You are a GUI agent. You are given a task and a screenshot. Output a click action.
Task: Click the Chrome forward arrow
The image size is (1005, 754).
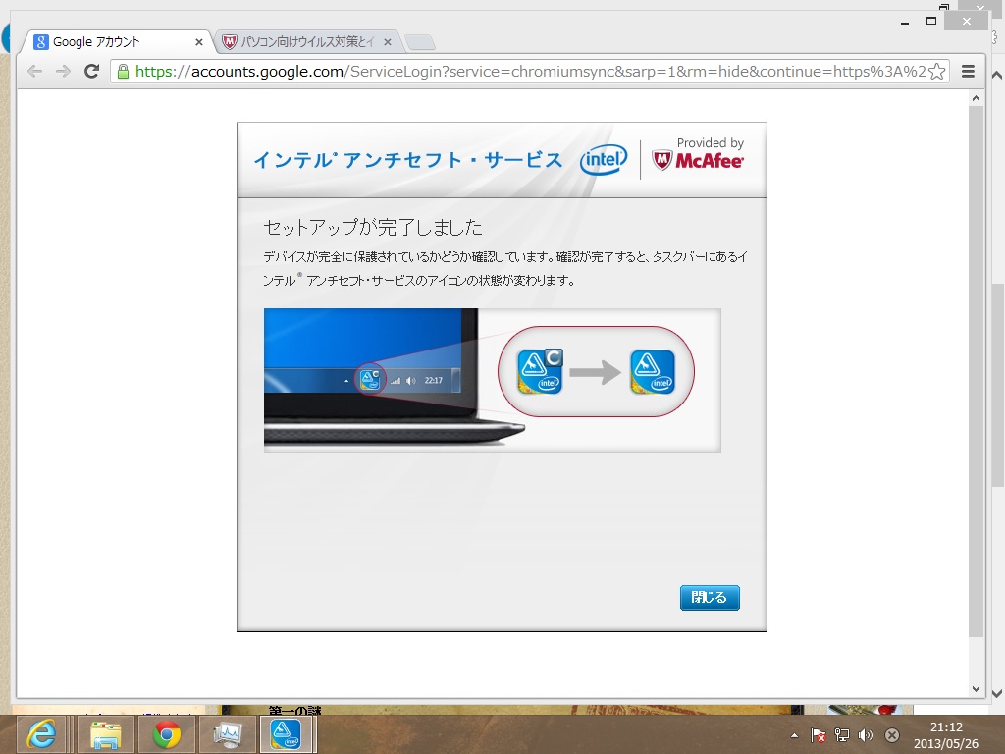click(x=63, y=71)
